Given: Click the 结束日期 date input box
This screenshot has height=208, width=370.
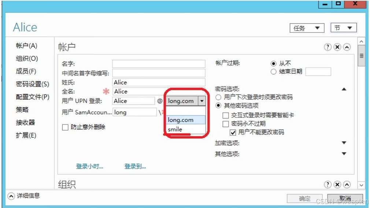Looking at the screenshot, I should (x=318, y=72).
